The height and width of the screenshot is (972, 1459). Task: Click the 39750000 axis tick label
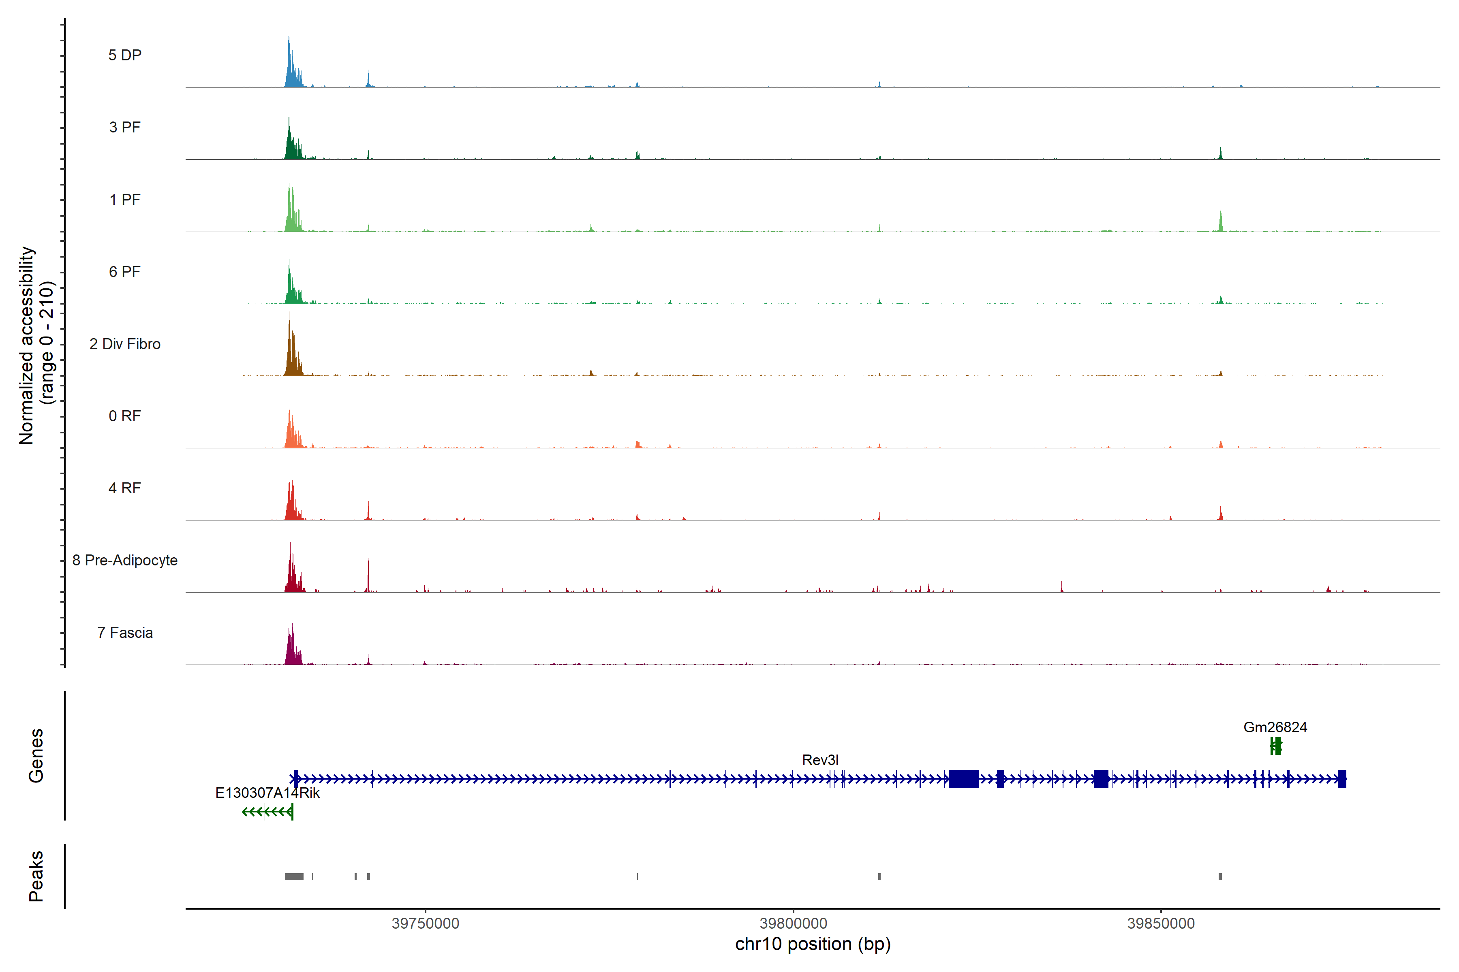click(x=426, y=923)
